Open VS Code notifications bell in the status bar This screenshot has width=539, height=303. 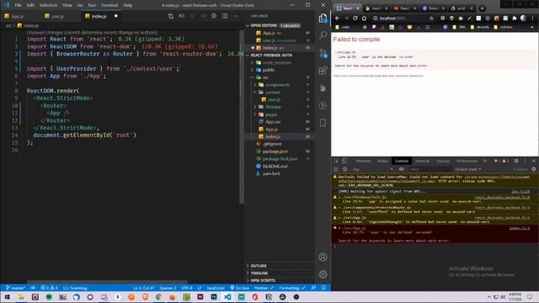pos(323,288)
